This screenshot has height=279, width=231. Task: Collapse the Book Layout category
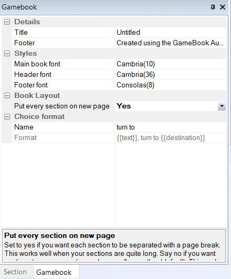pyautogui.click(x=7, y=96)
